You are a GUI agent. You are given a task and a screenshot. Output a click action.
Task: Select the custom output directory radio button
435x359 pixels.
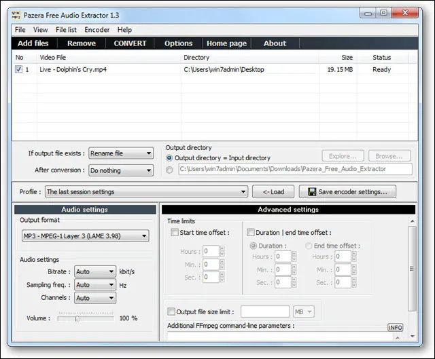pyautogui.click(x=169, y=170)
